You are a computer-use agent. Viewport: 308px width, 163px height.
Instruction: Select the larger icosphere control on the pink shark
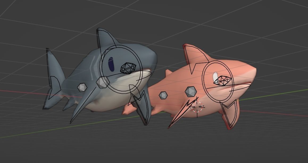click(191, 92)
